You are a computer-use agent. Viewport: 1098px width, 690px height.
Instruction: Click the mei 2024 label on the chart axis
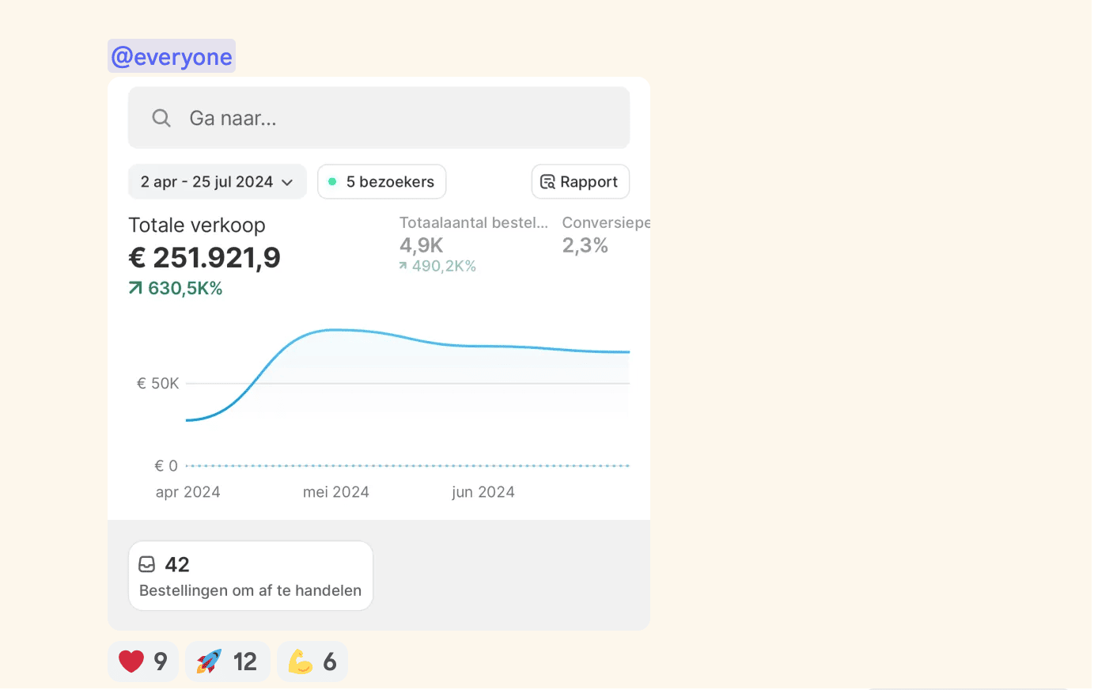click(335, 492)
